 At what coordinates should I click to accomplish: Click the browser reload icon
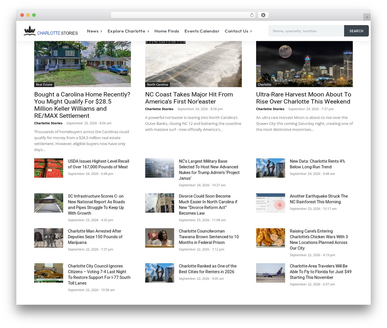(x=252, y=15)
